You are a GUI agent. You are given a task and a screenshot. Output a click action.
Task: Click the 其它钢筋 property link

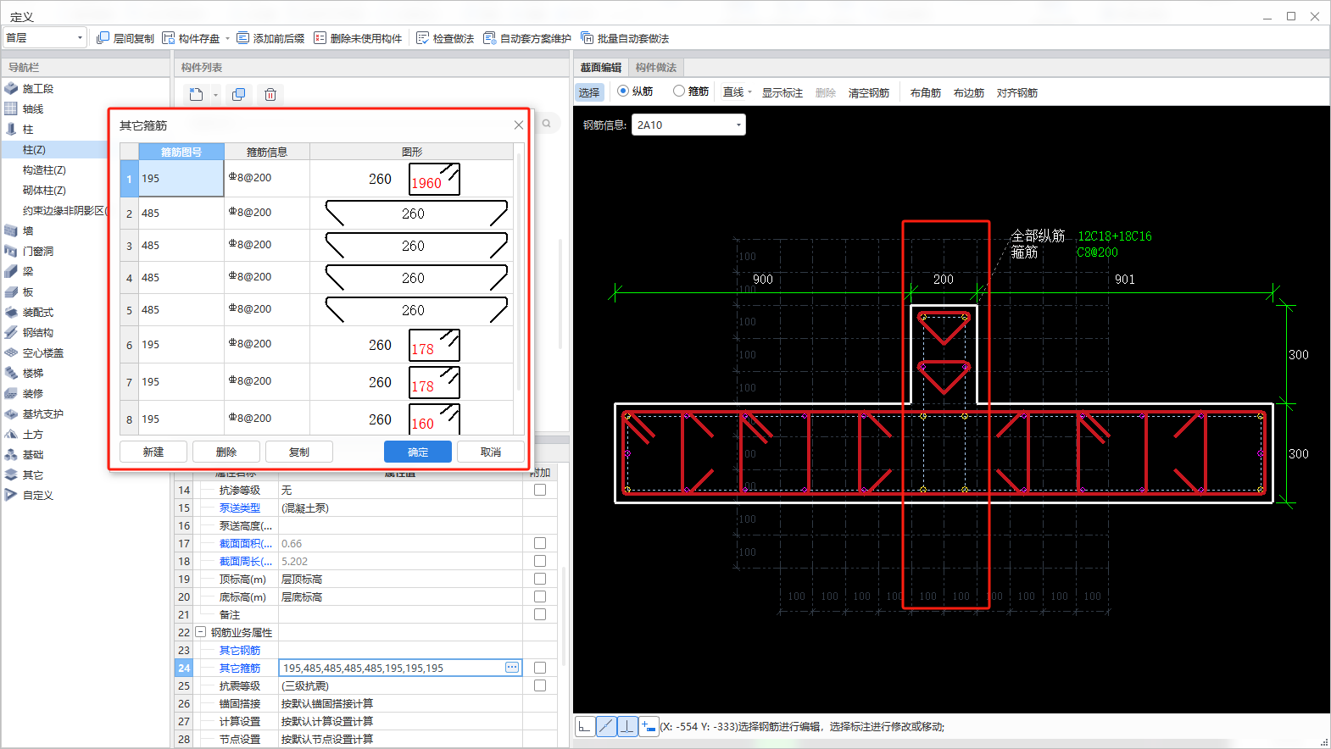click(x=240, y=650)
